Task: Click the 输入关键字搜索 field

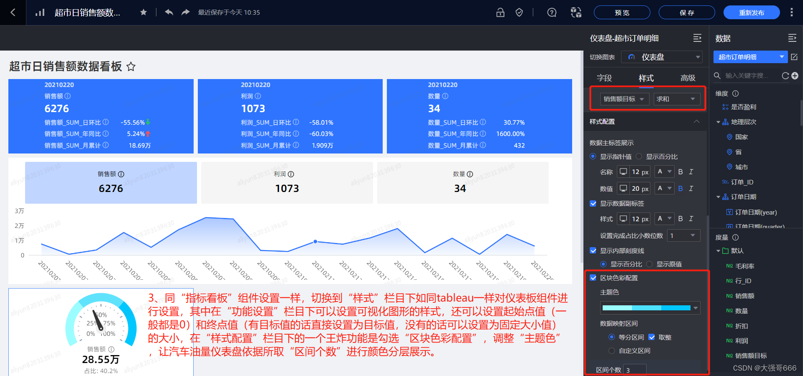Action: pos(747,76)
